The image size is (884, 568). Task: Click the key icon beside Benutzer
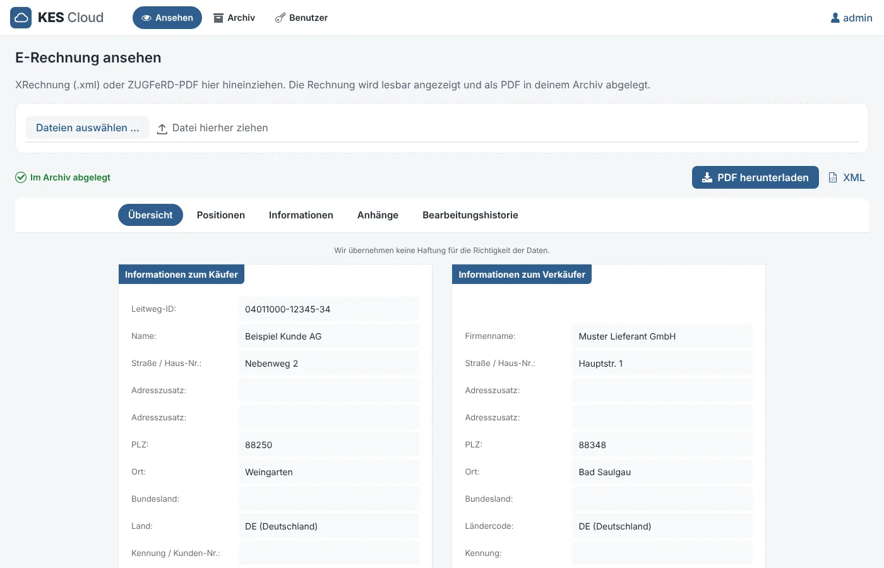click(280, 18)
